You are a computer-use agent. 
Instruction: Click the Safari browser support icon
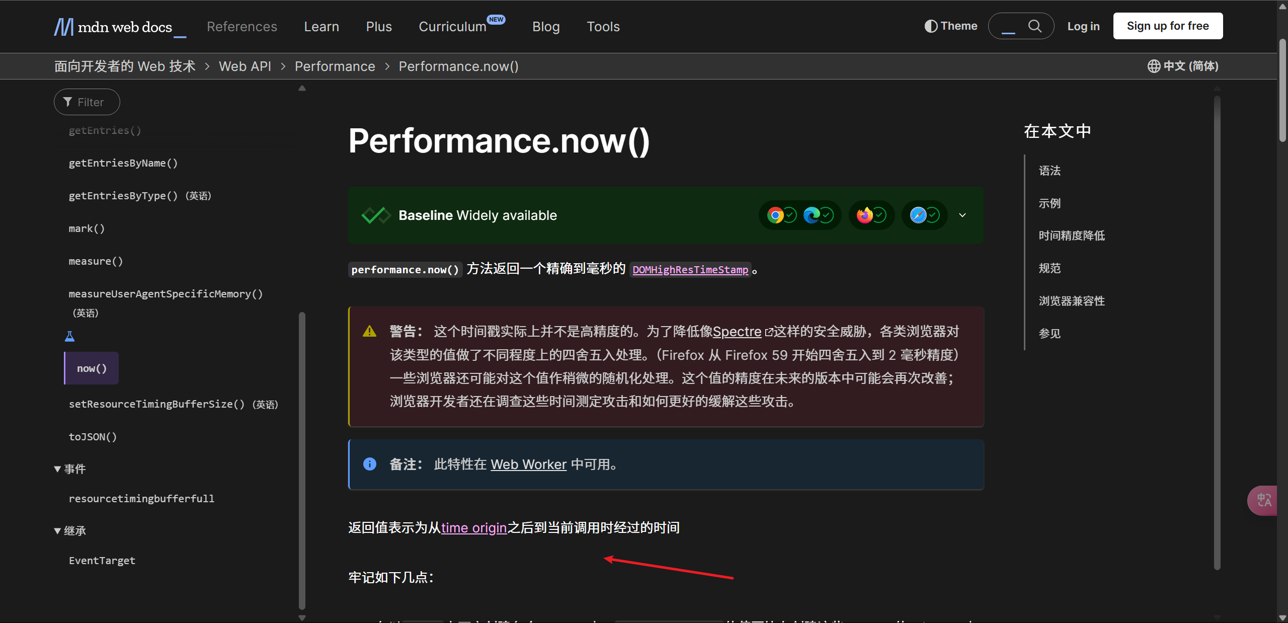(x=918, y=215)
